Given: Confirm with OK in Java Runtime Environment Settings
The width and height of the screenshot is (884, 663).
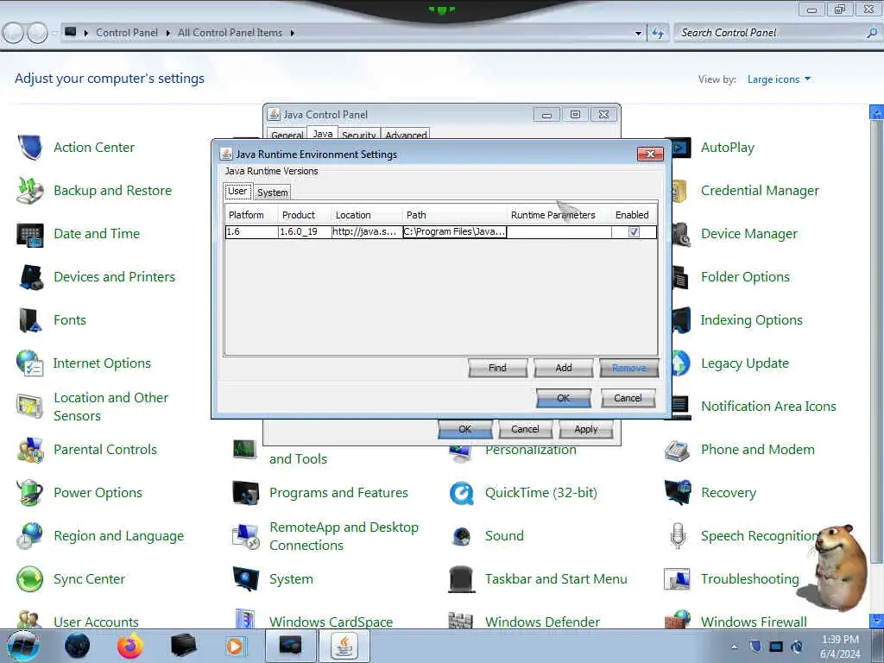Looking at the screenshot, I should [563, 398].
